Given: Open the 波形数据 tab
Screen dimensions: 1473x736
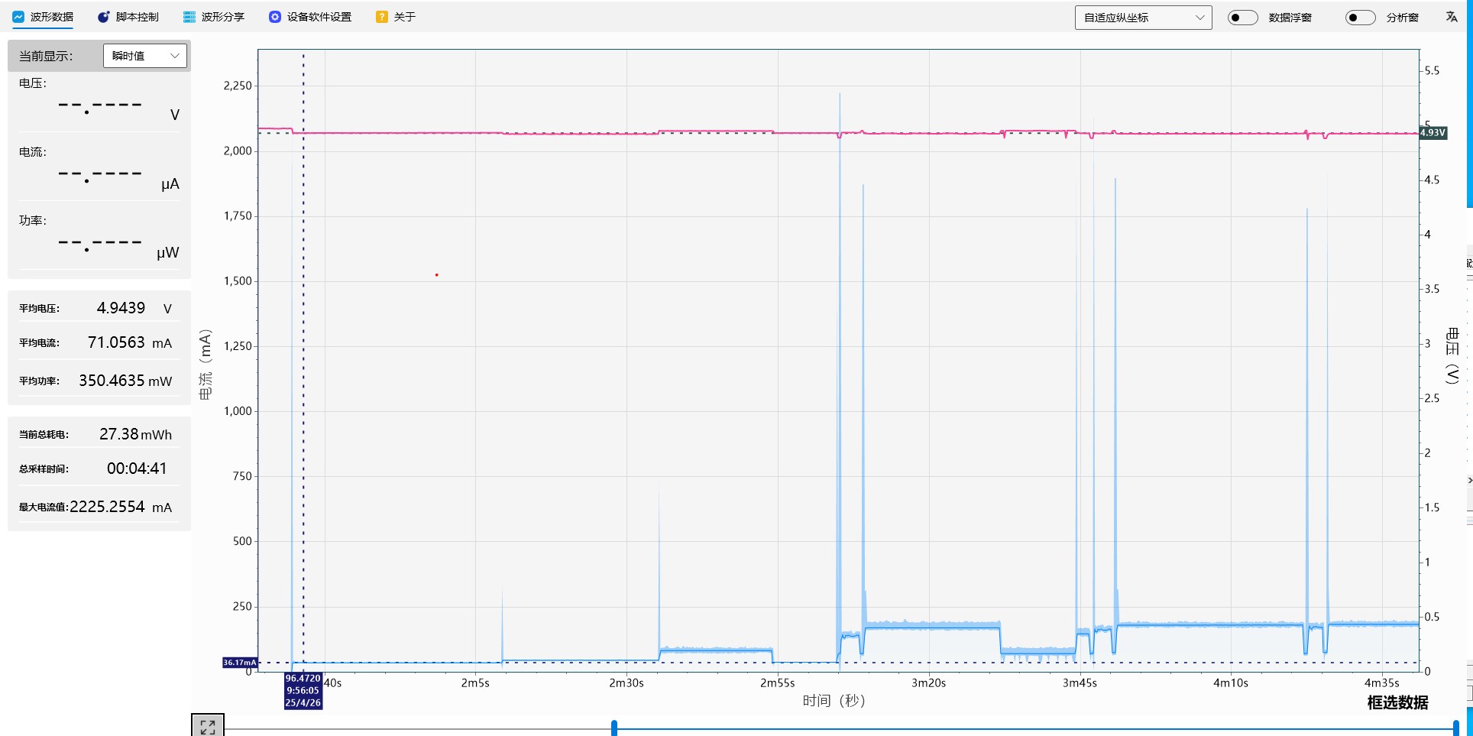Looking at the screenshot, I should click(x=44, y=17).
